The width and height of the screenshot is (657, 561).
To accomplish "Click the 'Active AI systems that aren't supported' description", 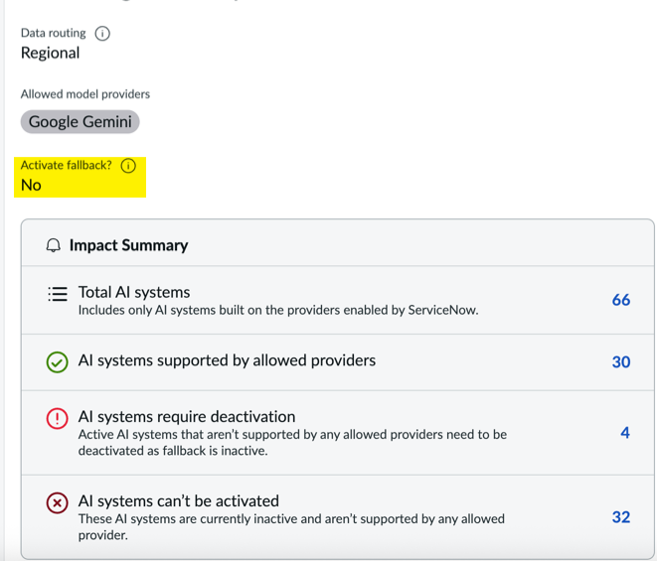I will coord(292,443).
